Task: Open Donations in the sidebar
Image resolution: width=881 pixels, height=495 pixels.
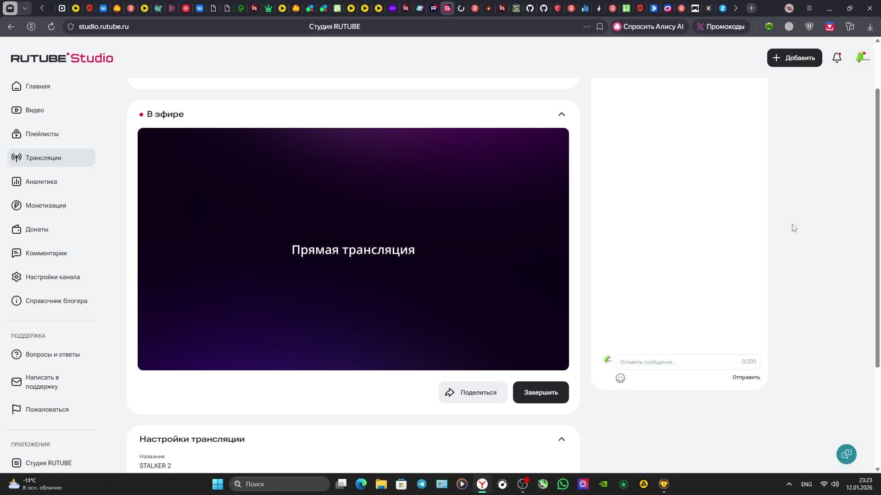Action: tap(37, 229)
